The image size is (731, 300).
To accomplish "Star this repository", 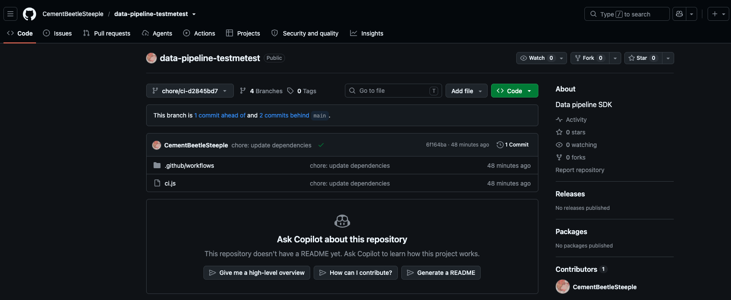I will (643, 58).
